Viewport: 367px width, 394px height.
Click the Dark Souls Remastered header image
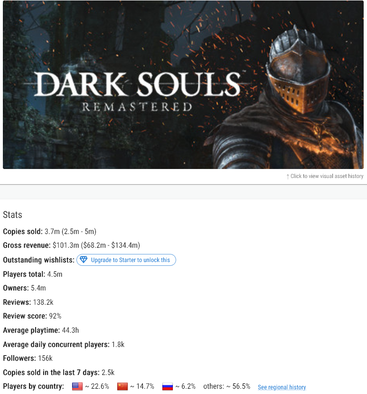point(183,84)
